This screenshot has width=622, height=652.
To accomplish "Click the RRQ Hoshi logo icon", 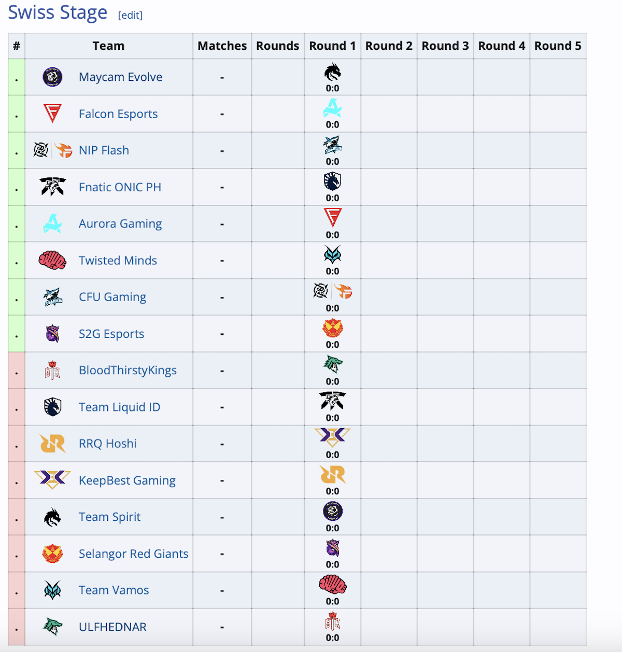I will [52, 443].
